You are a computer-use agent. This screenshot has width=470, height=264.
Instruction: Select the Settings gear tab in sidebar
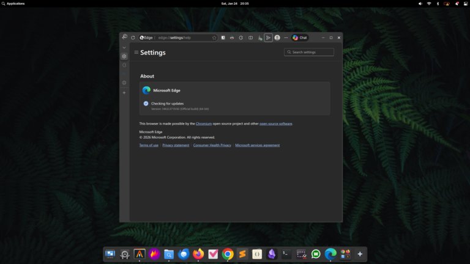point(124,56)
